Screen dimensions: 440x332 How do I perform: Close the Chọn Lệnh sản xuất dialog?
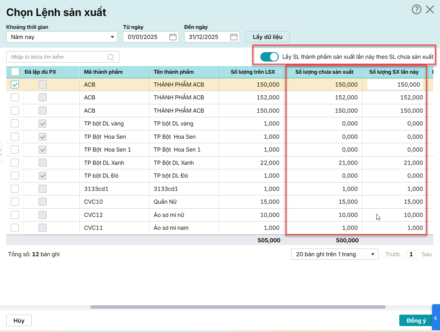430,9
